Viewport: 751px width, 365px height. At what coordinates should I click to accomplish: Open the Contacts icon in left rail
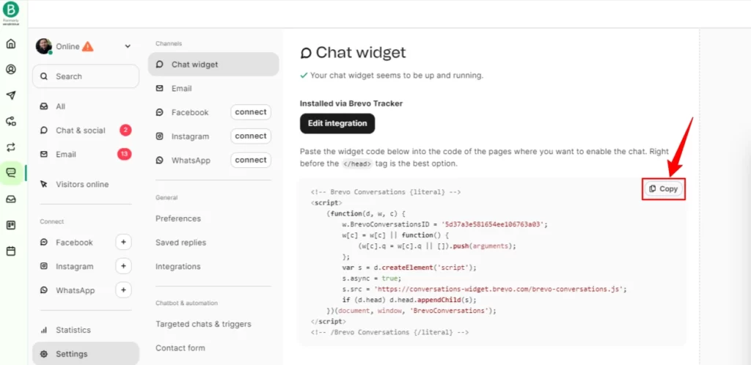10,70
